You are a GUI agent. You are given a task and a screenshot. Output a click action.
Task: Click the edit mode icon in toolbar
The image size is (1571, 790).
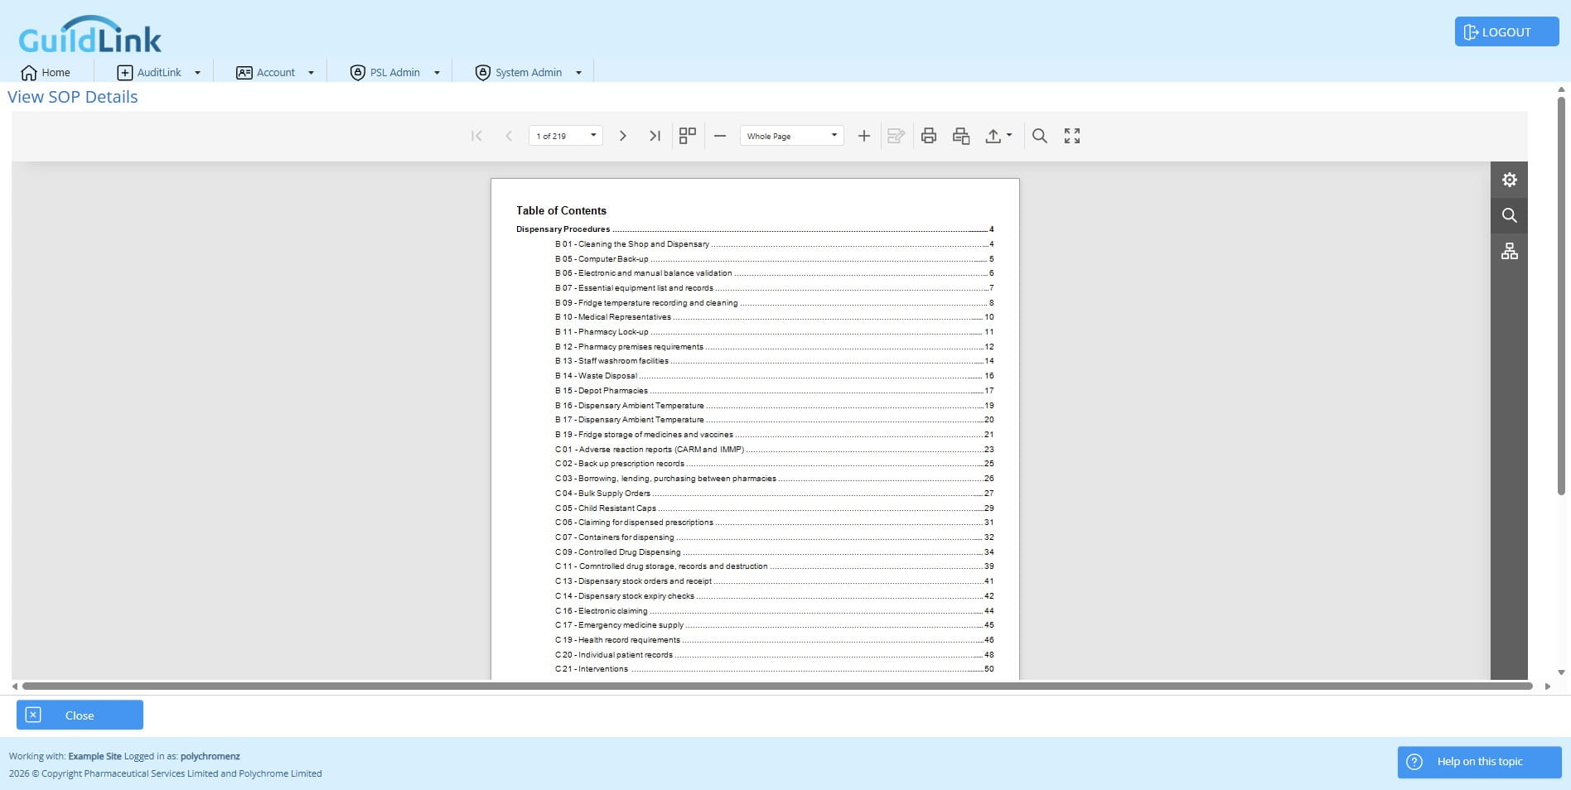click(896, 136)
